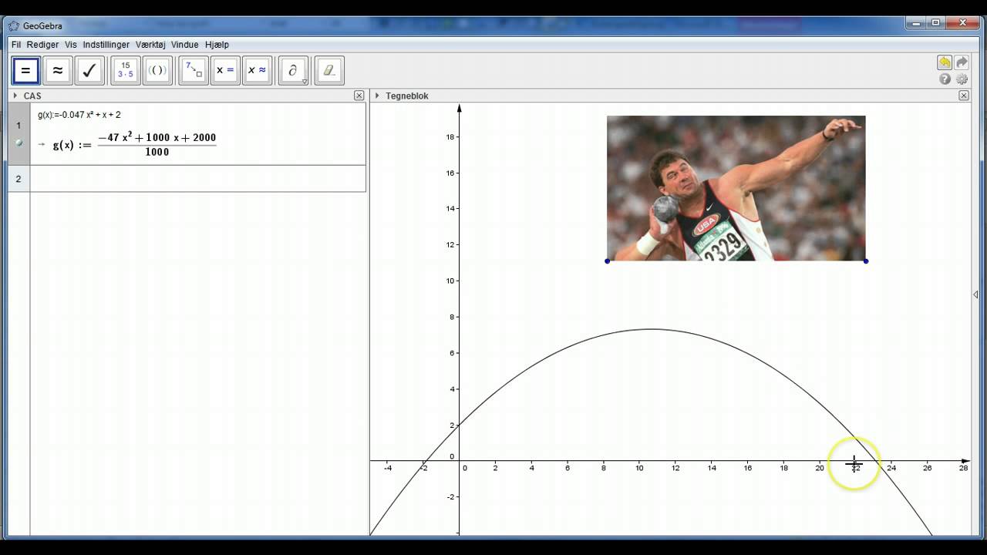Toggle visibility marker of CAS row 1
Screen dimensions: 987x555
19,143
